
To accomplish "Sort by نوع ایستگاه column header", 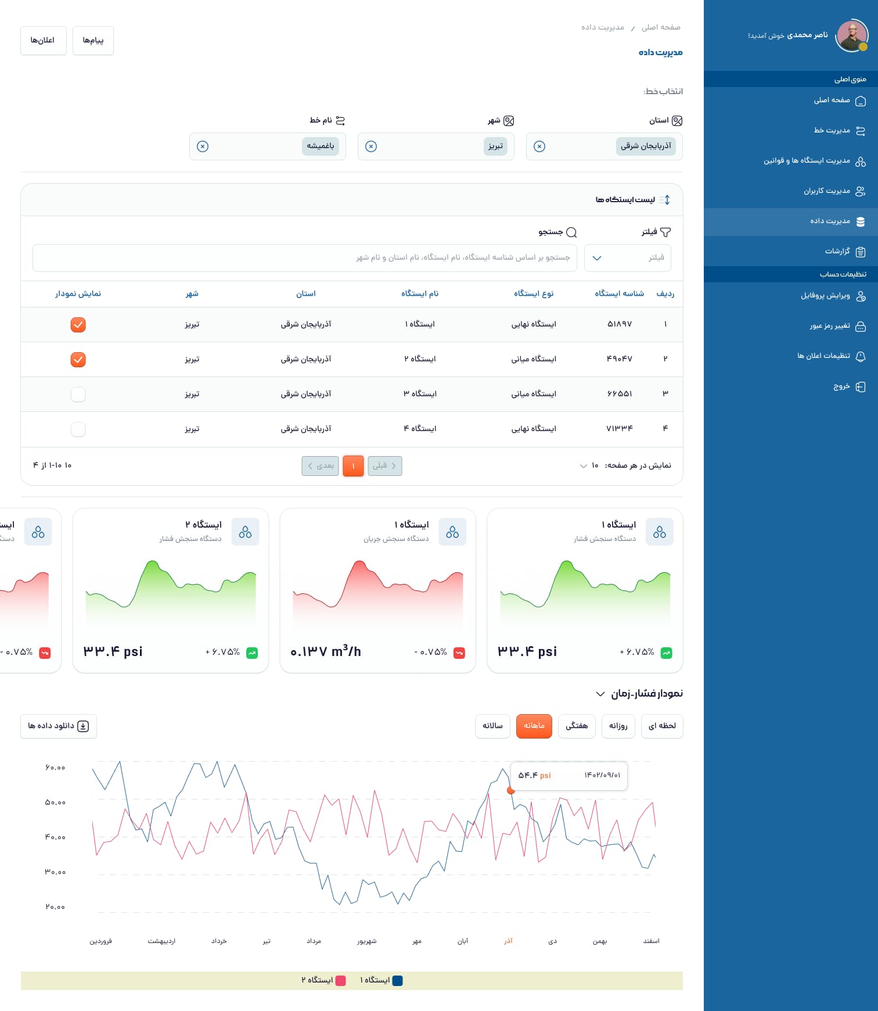I will click(534, 294).
